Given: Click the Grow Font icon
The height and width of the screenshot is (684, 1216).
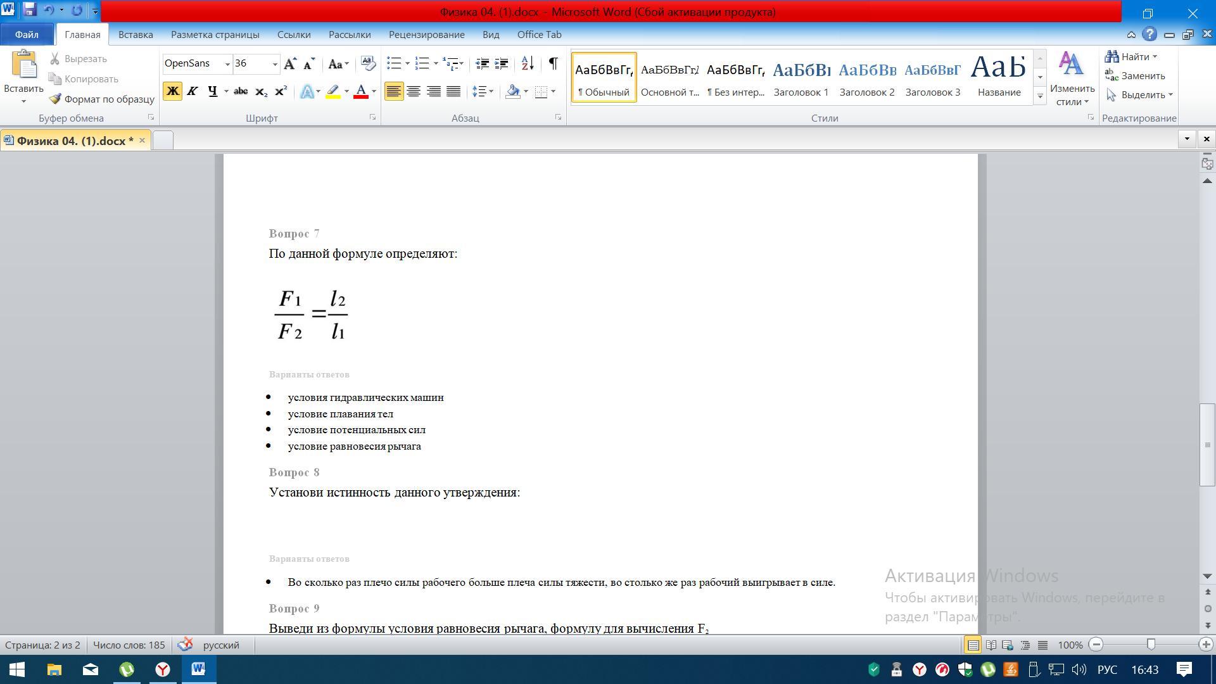Looking at the screenshot, I should [290, 63].
